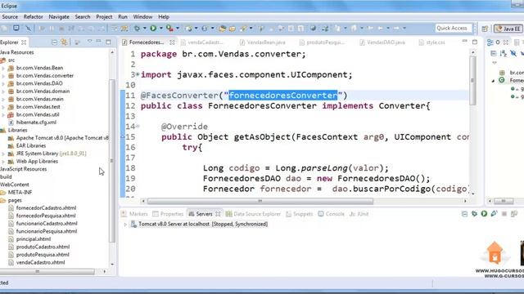Switch to the VendasDAO.java editor tab
The image size is (524, 294).
[x=382, y=42]
